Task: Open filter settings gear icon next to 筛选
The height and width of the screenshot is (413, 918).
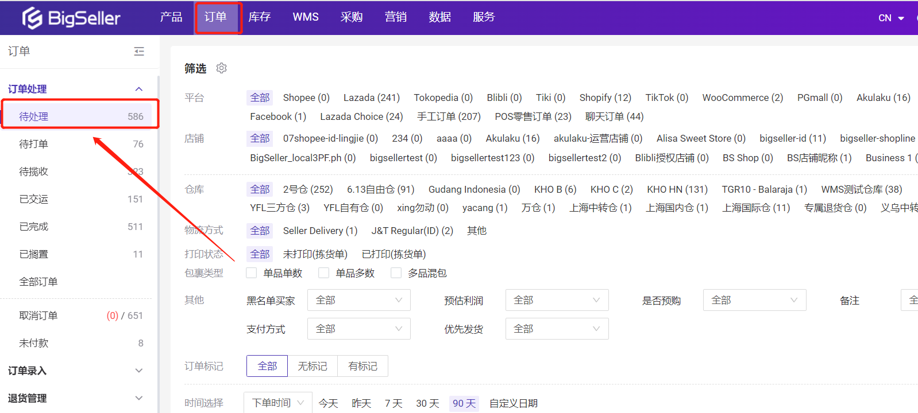Action: tap(221, 68)
